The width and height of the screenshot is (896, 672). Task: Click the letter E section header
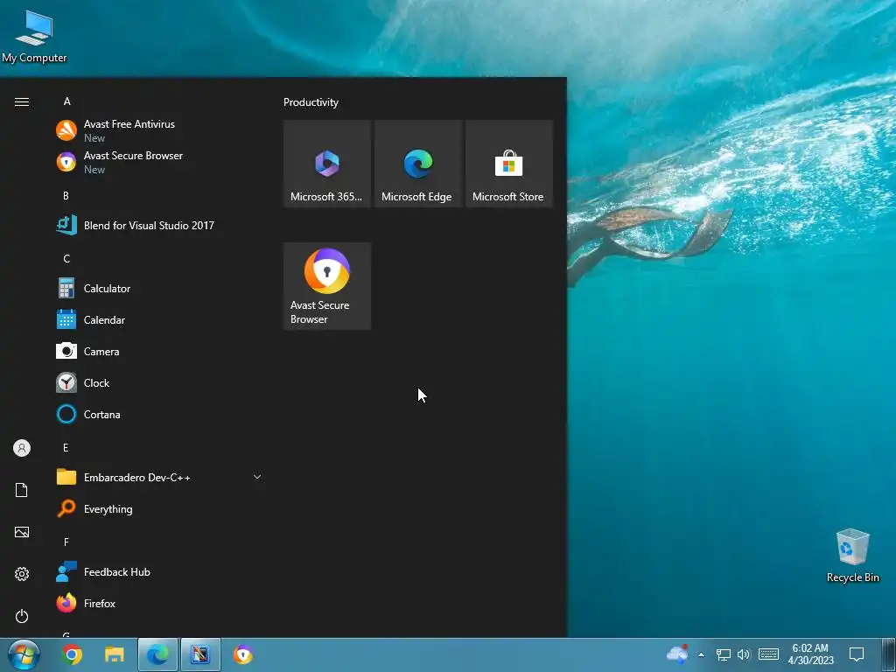click(x=66, y=448)
